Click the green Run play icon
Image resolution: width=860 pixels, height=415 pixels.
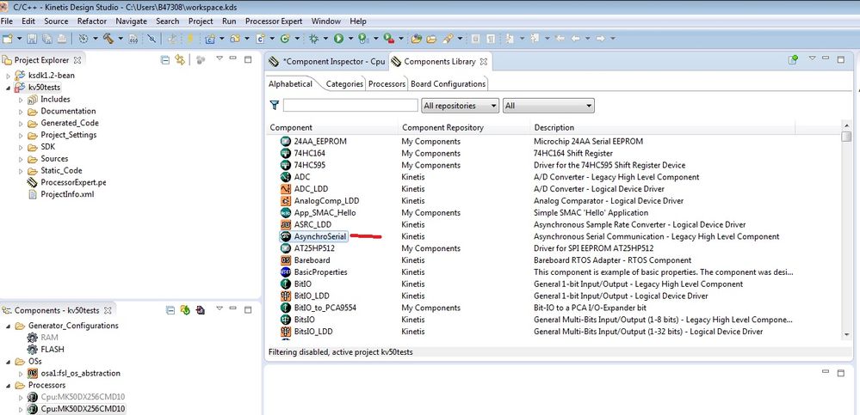coord(338,39)
